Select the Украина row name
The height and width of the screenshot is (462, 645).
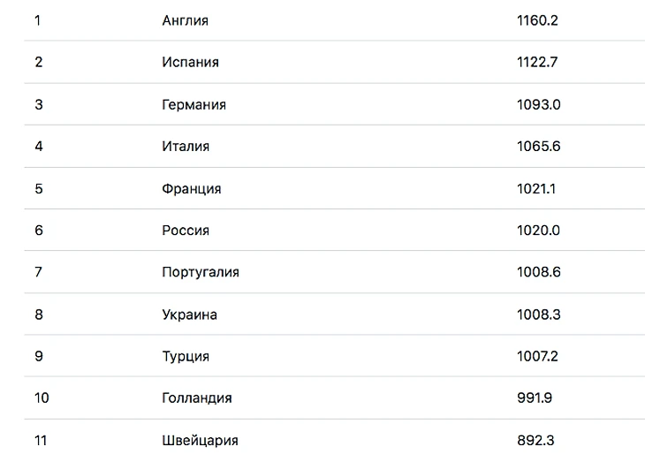click(190, 314)
